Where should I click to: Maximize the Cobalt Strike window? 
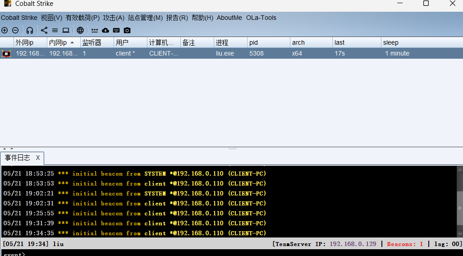[x=426, y=3]
